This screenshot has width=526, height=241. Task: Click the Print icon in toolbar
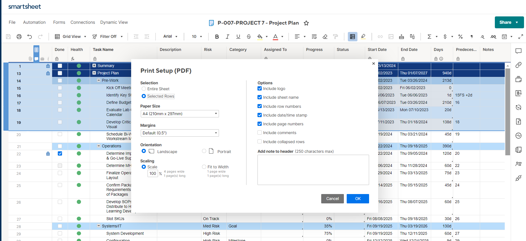click(x=19, y=36)
